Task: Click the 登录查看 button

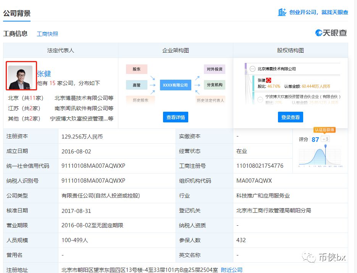Action: pyautogui.click(x=290, y=117)
